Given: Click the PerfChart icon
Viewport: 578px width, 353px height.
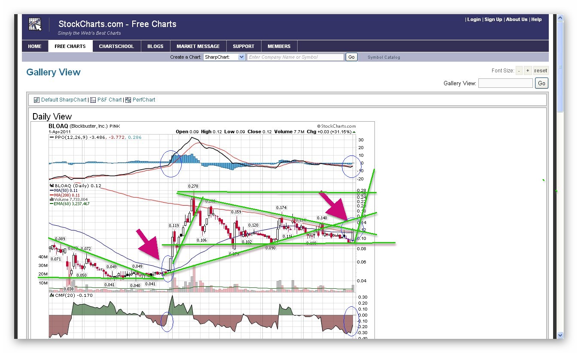Looking at the screenshot, I should (128, 100).
